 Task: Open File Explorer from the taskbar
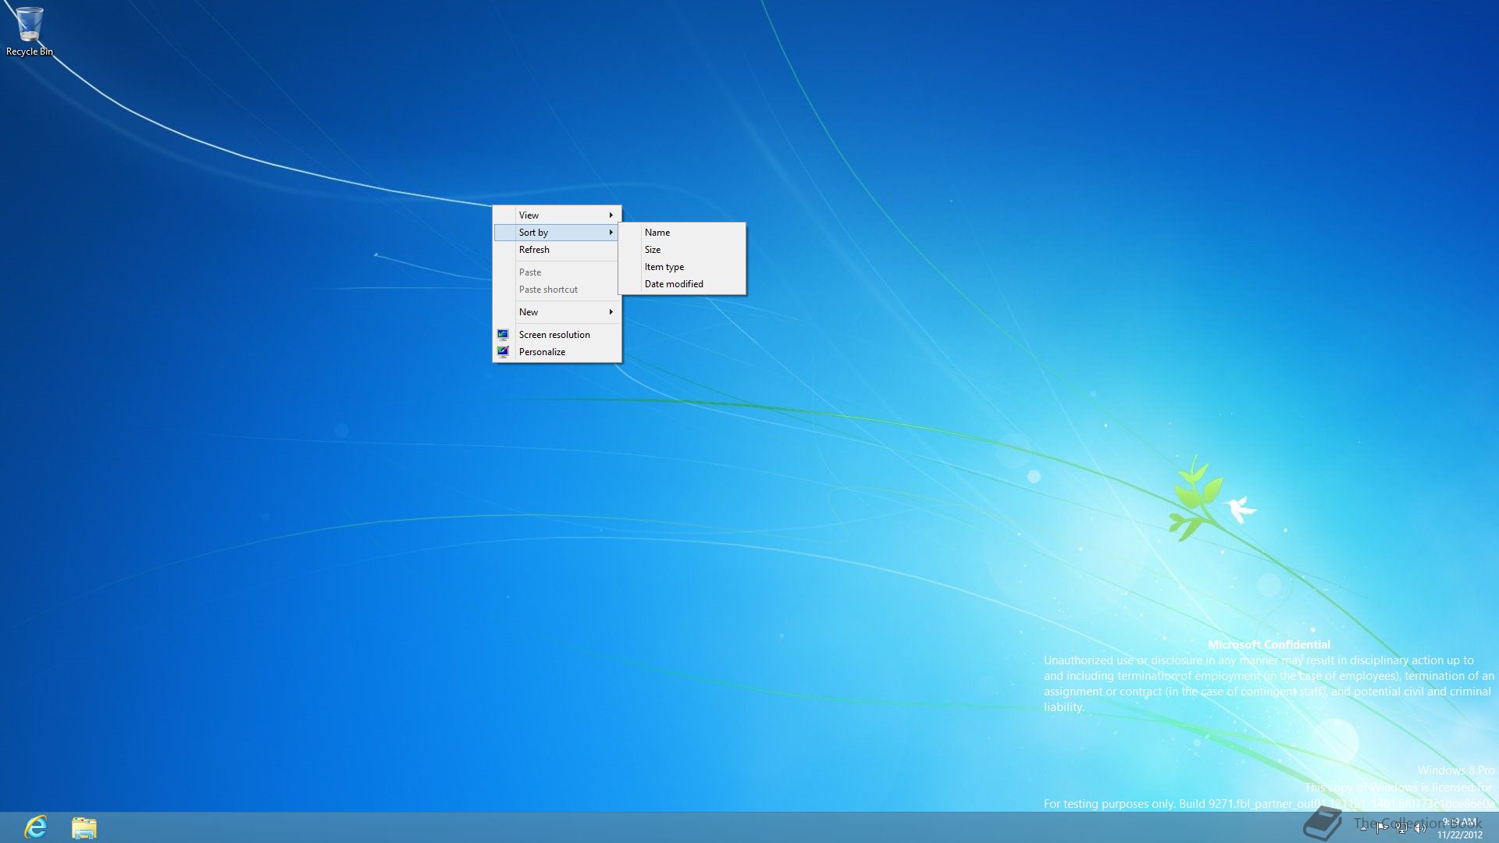point(84,827)
